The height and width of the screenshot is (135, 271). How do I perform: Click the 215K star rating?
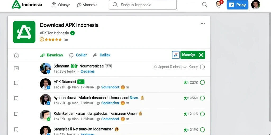click(191, 130)
